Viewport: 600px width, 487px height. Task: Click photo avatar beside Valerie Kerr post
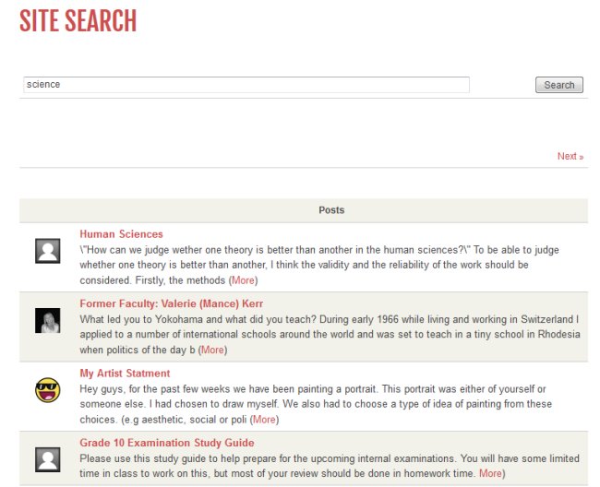coord(47,320)
